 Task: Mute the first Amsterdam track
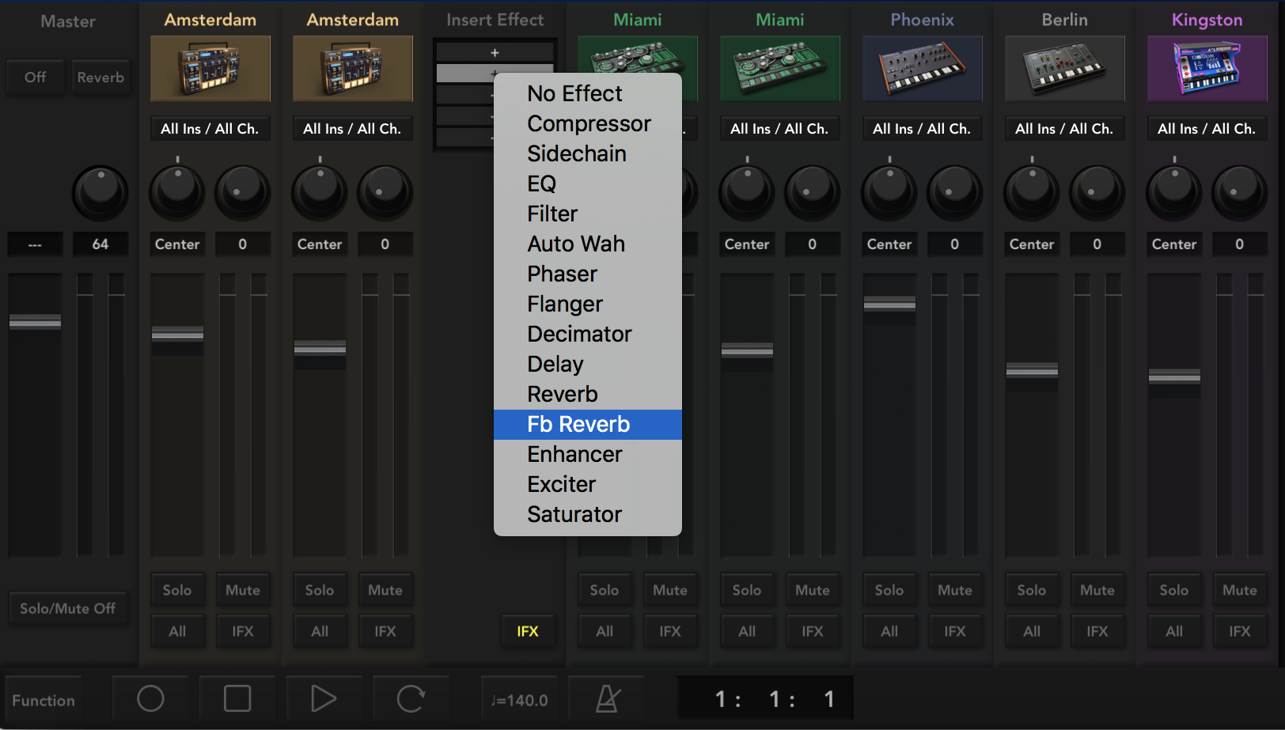pyautogui.click(x=243, y=590)
